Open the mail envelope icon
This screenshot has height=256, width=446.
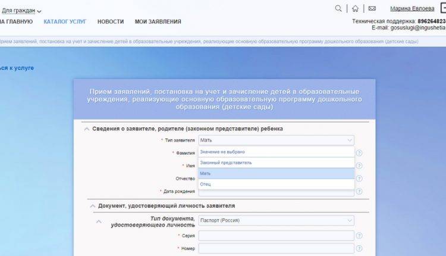[372, 8]
